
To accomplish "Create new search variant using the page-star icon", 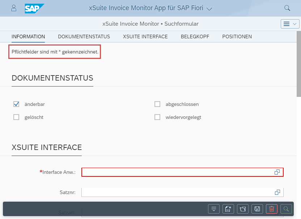I will coord(228,209).
